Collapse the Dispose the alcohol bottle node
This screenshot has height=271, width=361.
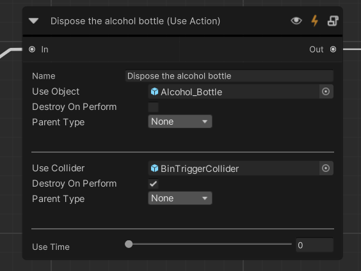tap(34, 21)
